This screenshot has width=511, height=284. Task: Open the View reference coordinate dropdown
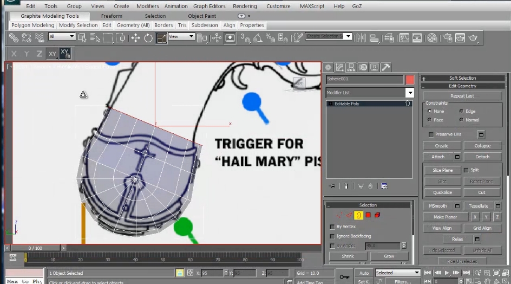pos(181,36)
